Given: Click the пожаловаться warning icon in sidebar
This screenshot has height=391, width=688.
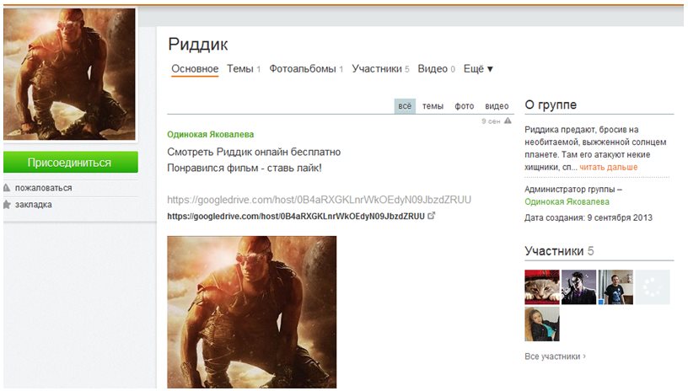Looking at the screenshot, I should (x=7, y=188).
